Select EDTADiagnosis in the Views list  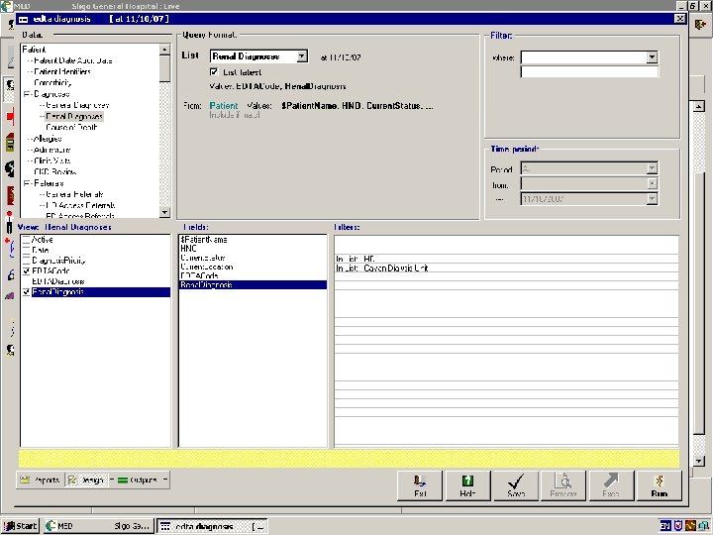[x=58, y=281]
